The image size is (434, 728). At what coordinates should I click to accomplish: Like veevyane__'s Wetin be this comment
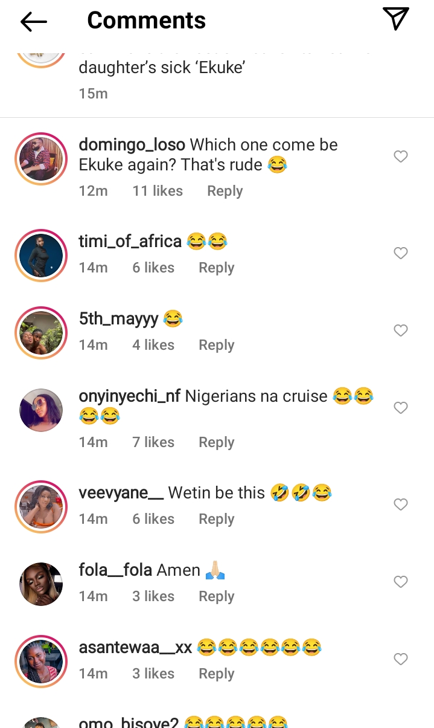pyautogui.click(x=401, y=504)
